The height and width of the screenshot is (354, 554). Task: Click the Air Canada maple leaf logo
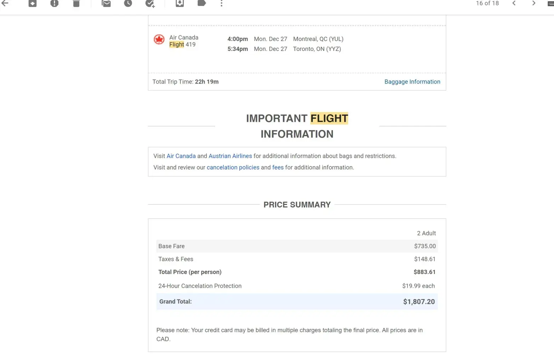[x=159, y=39]
